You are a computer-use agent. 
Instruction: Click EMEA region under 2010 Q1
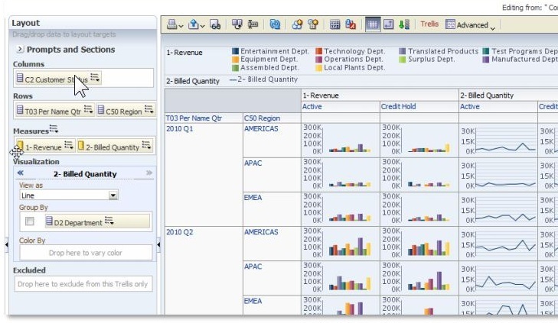click(253, 197)
